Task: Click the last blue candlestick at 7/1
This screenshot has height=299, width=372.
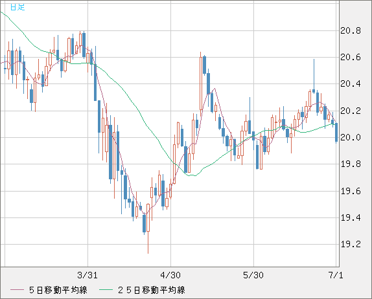Action: point(336,132)
